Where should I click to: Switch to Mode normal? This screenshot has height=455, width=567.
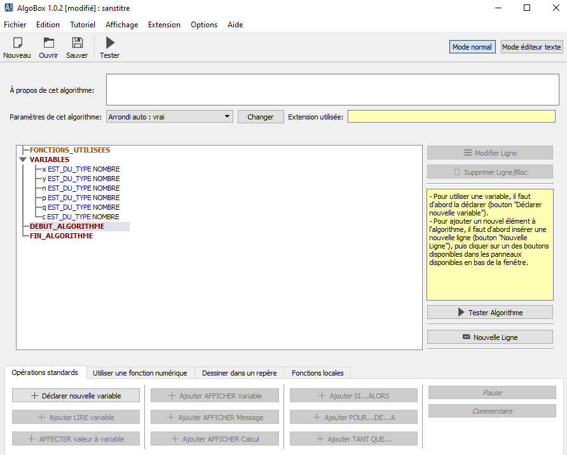tap(472, 47)
